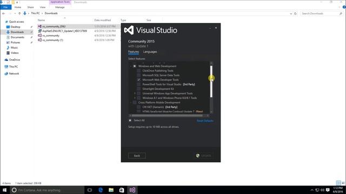Open the Windows Store taskbar icon

click(122, 190)
